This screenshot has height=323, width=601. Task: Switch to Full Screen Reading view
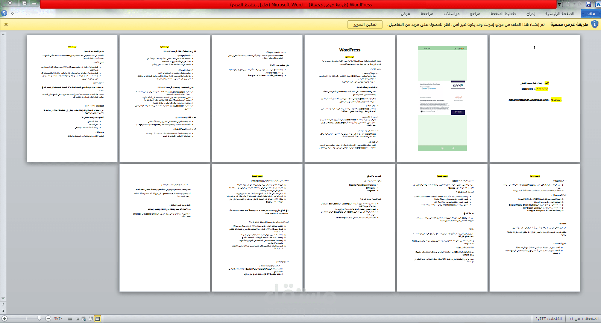[x=91, y=318]
